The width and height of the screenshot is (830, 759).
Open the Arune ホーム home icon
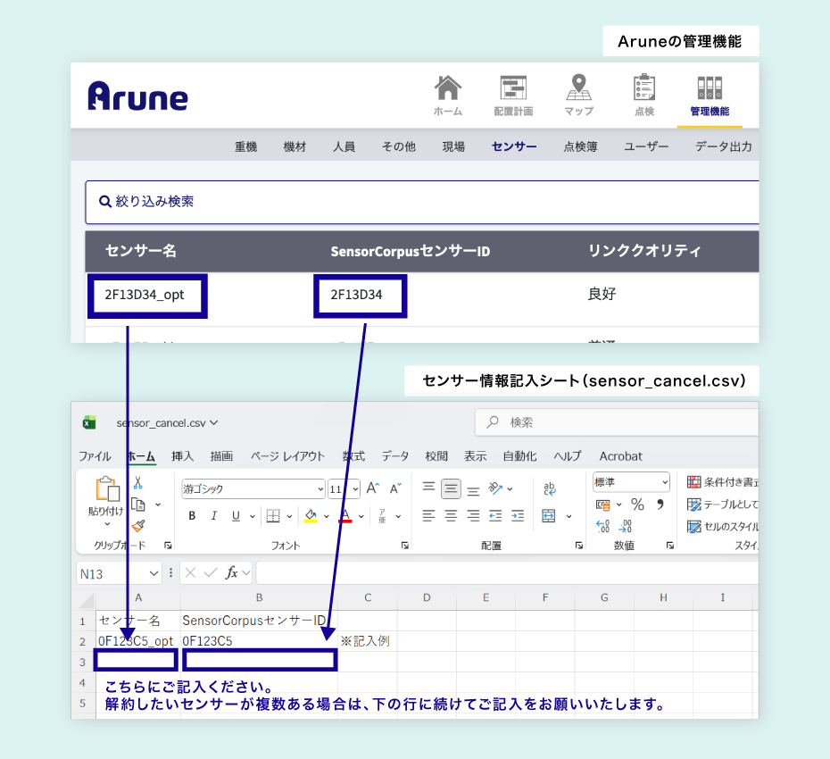[448, 89]
